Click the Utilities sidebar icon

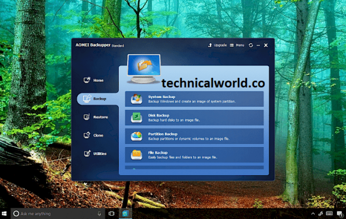(87, 153)
